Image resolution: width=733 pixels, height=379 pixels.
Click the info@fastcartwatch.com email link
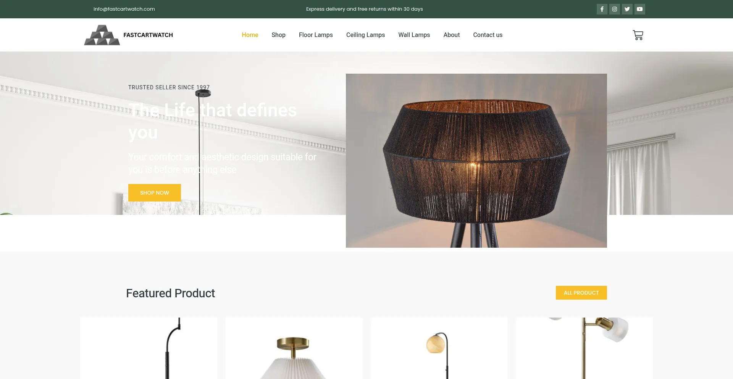point(124,9)
